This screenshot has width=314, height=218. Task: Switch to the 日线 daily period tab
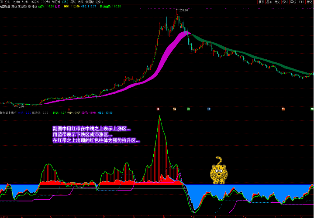(66, 2)
